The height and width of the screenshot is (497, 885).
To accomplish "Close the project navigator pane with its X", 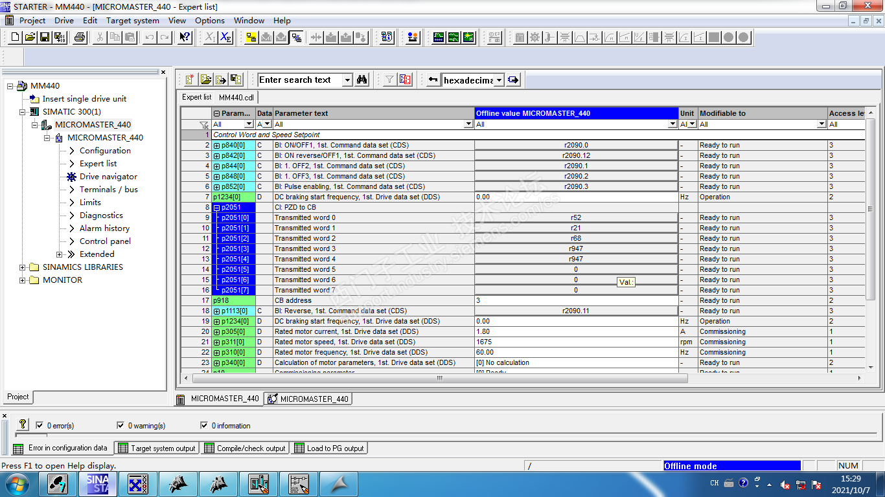I will 163,72.
